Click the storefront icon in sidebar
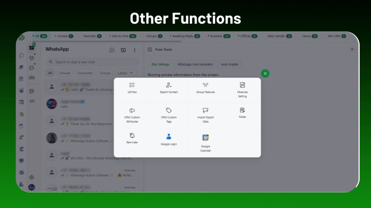 [31, 91]
